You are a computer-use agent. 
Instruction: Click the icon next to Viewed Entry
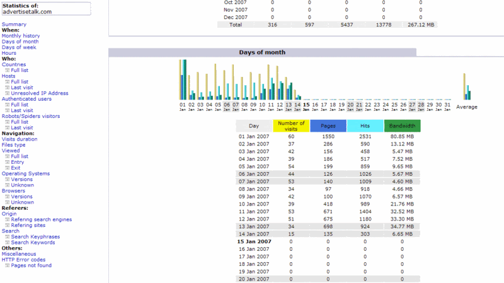pyautogui.click(x=7, y=162)
